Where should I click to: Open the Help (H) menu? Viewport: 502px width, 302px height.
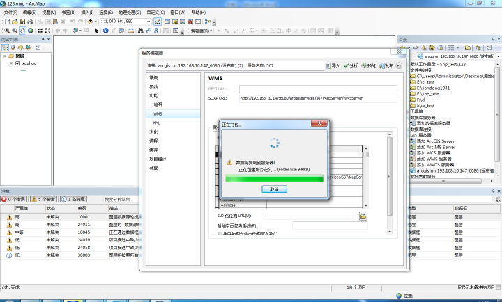point(199,13)
